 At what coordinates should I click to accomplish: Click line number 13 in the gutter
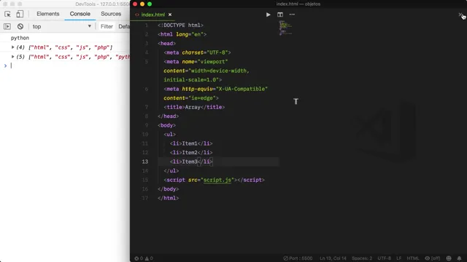click(x=144, y=162)
